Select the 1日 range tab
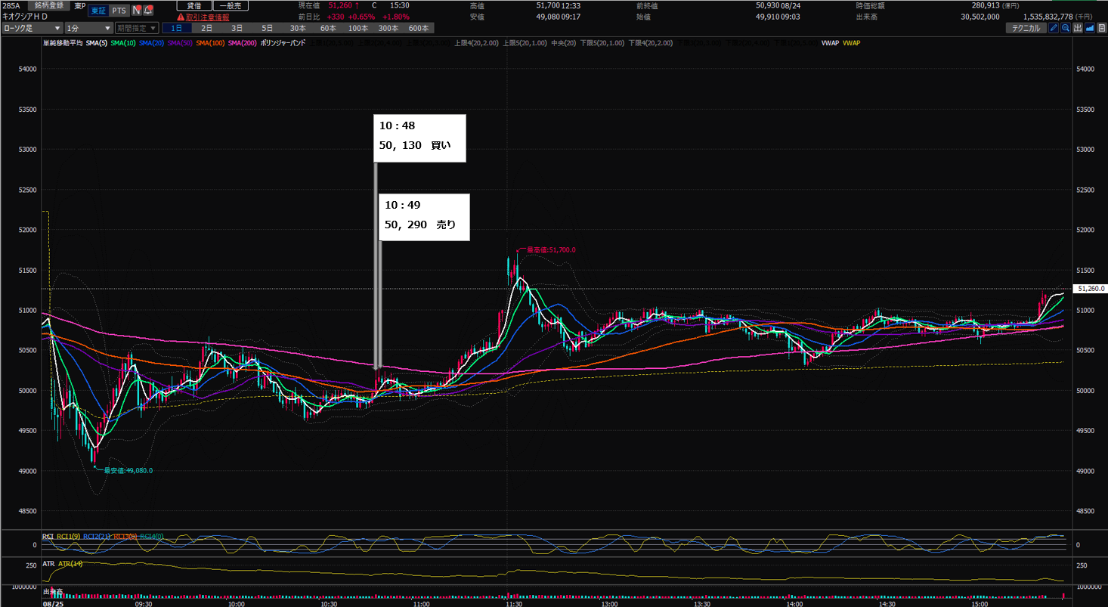 176,28
